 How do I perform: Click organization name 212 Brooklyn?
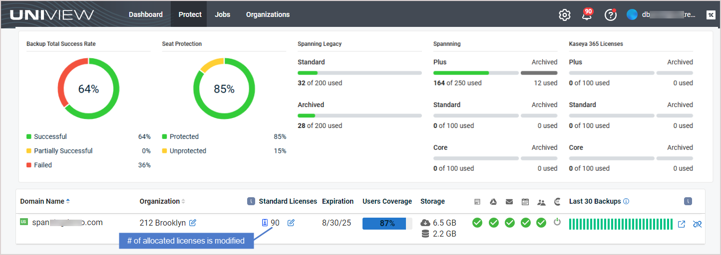163,223
